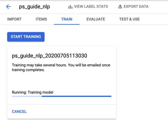The image size is (168, 131).
Task: Click the ps_guide_nlp dataset title
Action: coord(34,7)
